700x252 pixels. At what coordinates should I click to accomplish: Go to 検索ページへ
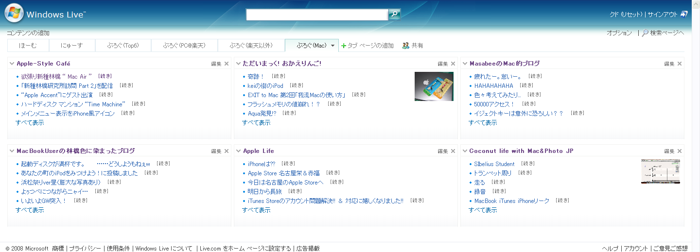(667, 33)
